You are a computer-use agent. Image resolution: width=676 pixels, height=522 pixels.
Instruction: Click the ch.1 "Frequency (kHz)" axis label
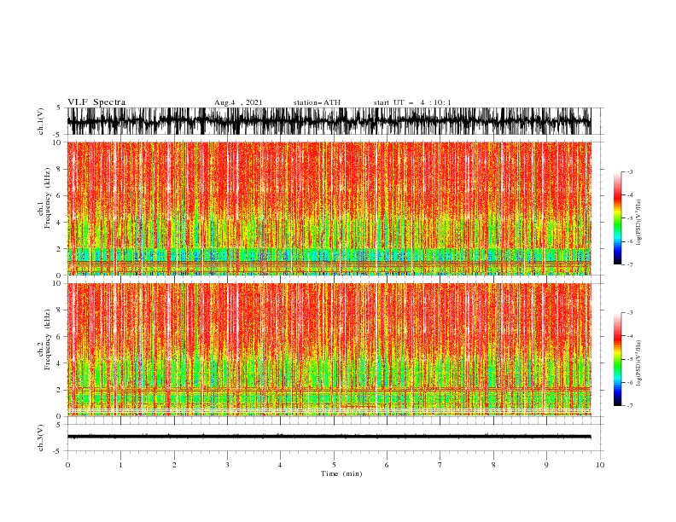[48, 198]
